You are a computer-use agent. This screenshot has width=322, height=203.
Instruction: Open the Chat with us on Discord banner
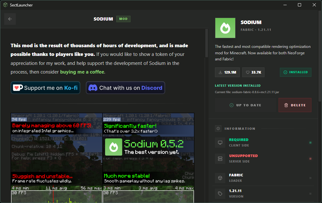coord(125,88)
